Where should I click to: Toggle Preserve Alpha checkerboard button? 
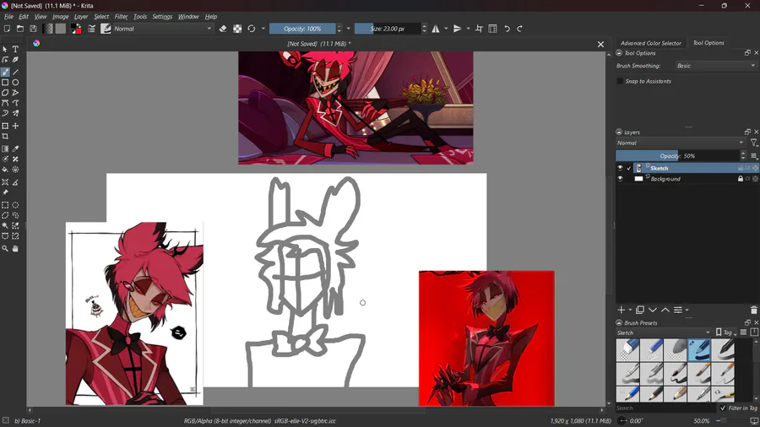237,29
